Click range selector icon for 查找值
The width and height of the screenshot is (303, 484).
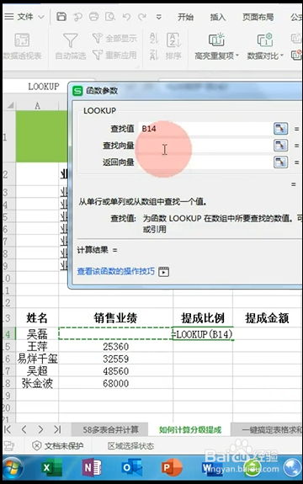281,129
